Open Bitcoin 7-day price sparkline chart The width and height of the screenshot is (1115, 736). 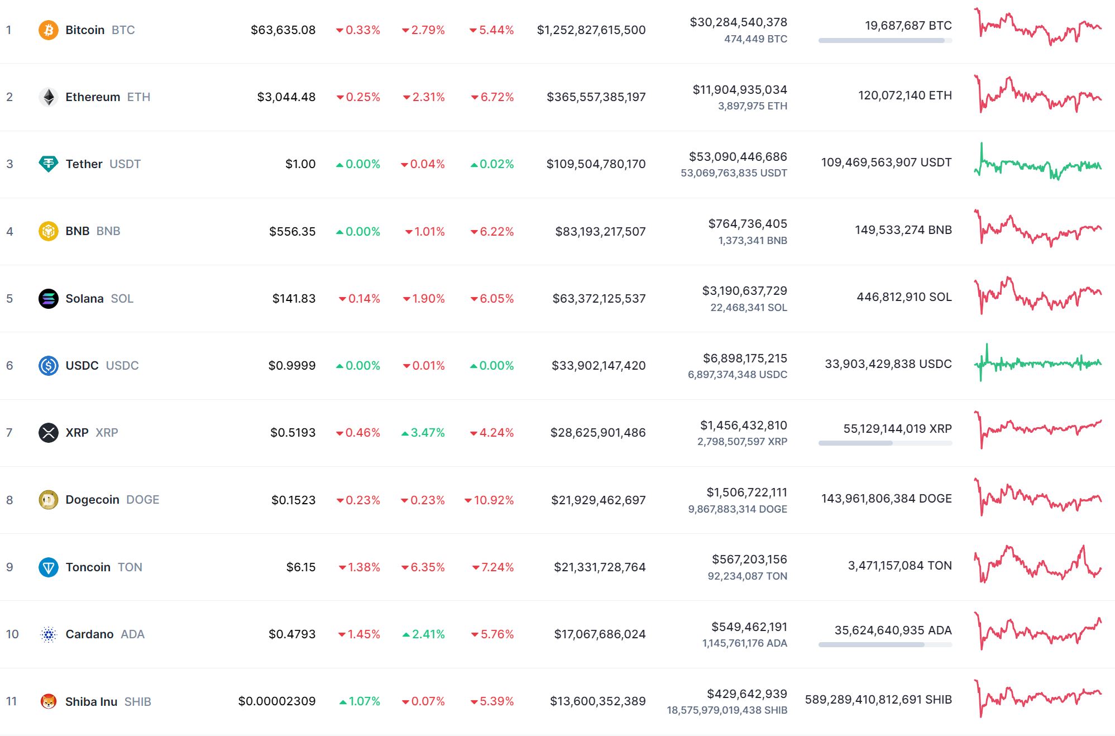(x=1038, y=27)
